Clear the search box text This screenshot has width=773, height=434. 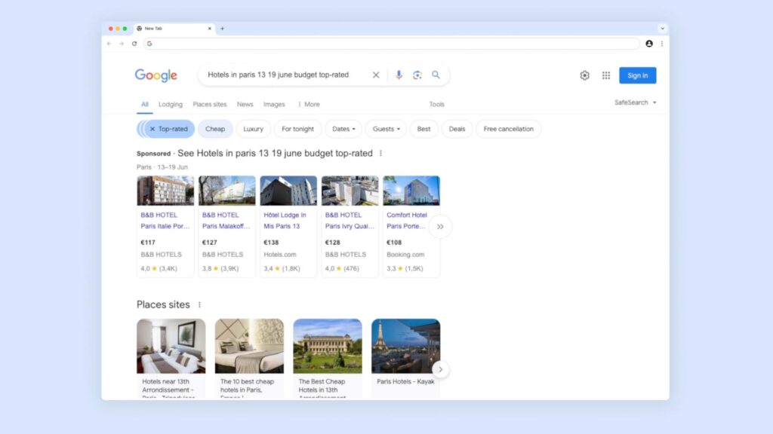tap(376, 75)
